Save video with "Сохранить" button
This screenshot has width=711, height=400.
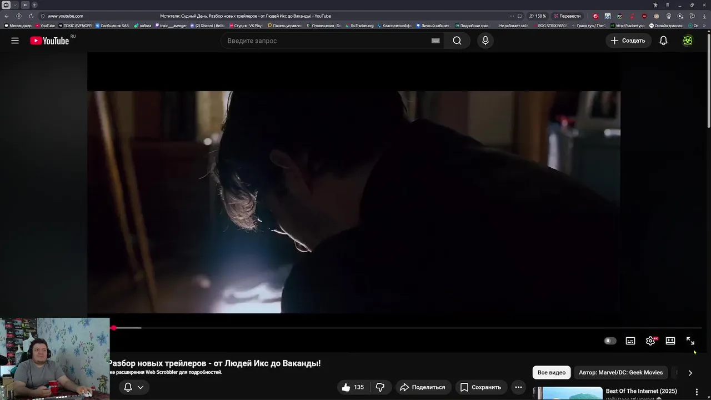coord(480,387)
